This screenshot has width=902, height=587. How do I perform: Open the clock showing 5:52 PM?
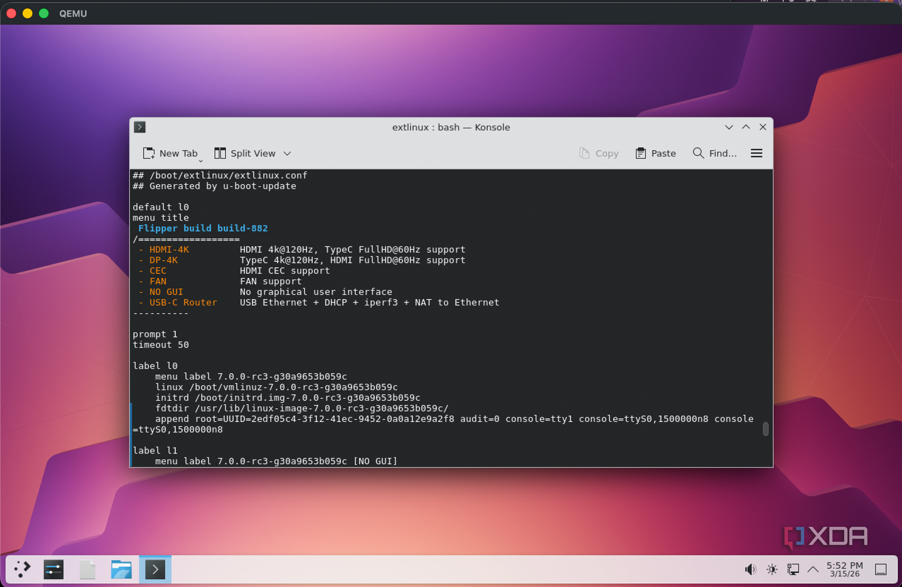pyautogui.click(x=844, y=569)
